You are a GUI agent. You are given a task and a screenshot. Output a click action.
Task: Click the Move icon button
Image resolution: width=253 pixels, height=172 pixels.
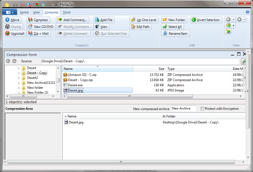coord(13,20)
